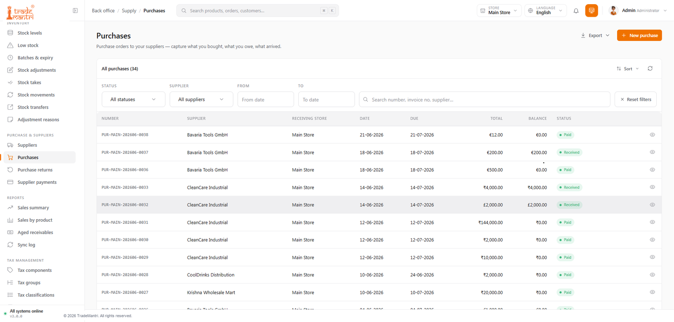This screenshot has height=322, width=674.
Task: View purchase PUR-MAIN-202606-0037 eye icon
Action: click(652, 152)
